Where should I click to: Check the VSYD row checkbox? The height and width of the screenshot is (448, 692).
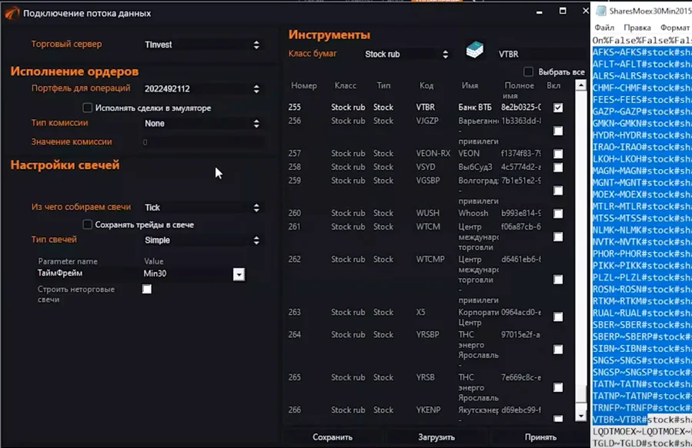[558, 168]
